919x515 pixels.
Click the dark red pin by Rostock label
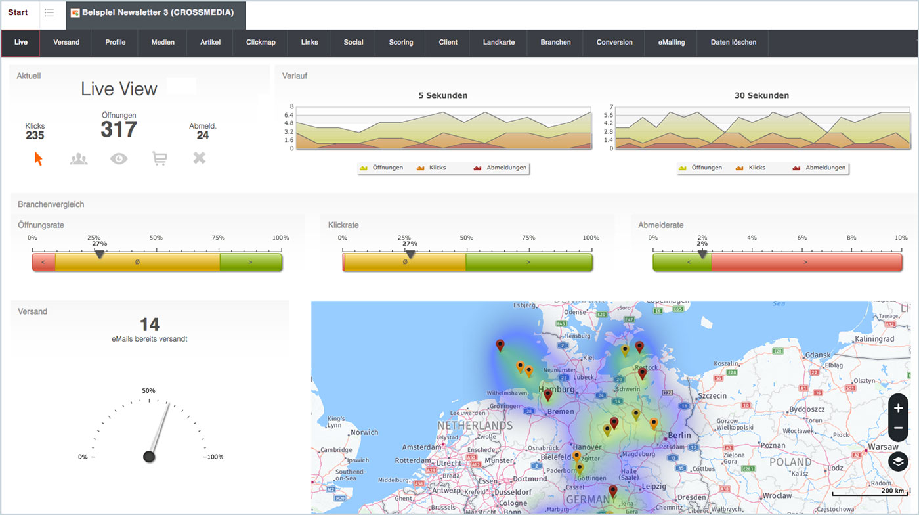coord(642,374)
